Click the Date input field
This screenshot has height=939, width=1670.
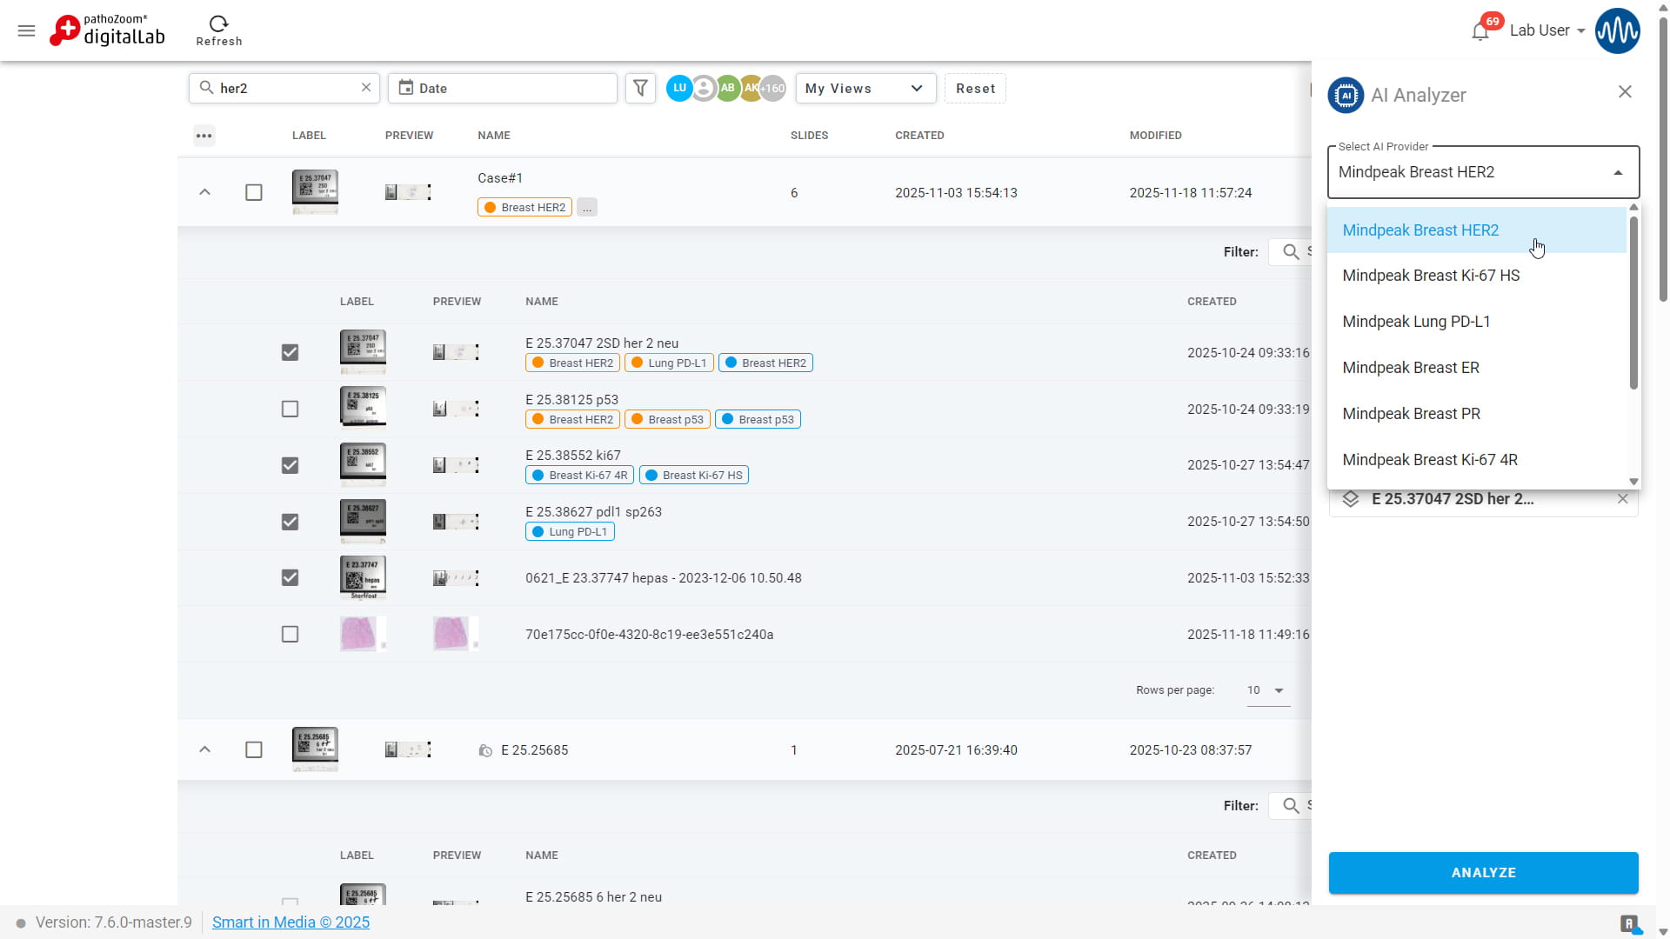pyautogui.click(x=503, y=89)
